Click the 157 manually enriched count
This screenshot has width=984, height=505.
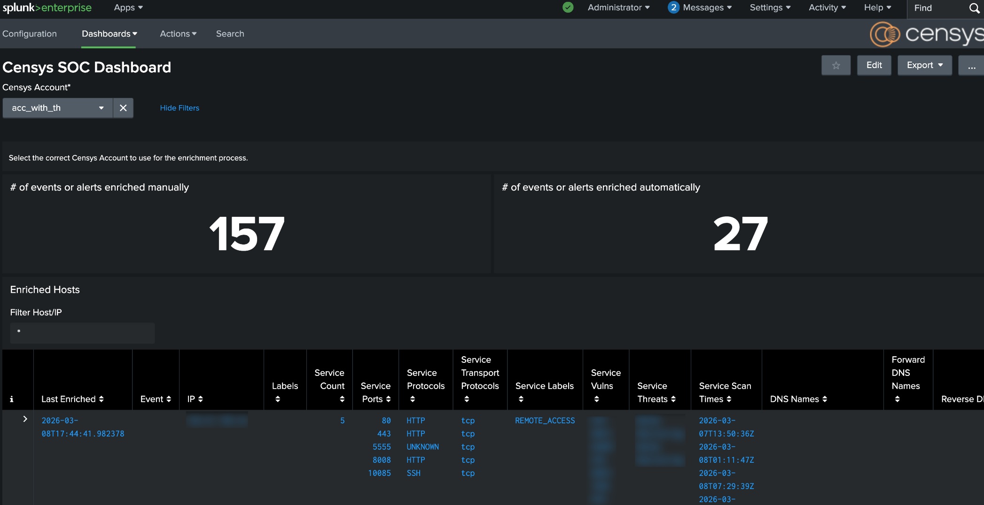[247, 233]
